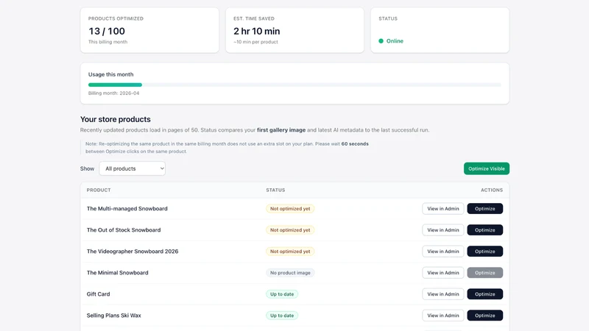The width and height of the screenshot is (589, 331).
Task: Open the All products filter dropdown
Action: click(x=133, y=168)
